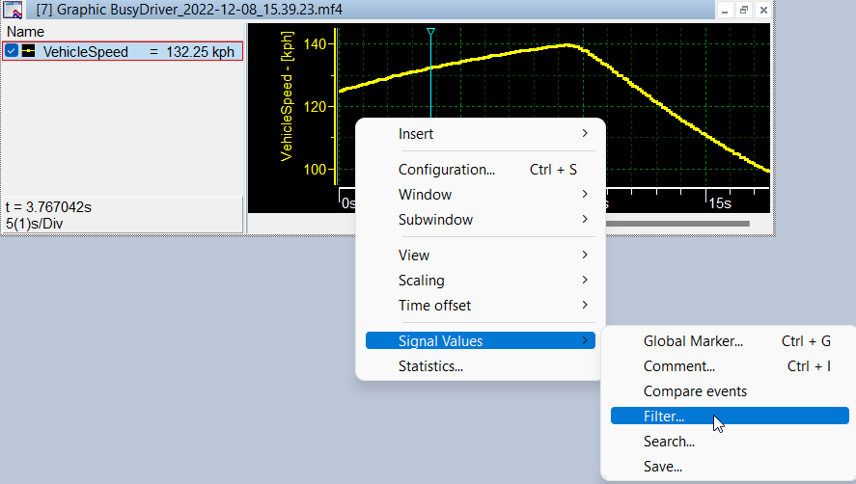
Task: Expand arrow next to Time offset
Action: point(585,305)
